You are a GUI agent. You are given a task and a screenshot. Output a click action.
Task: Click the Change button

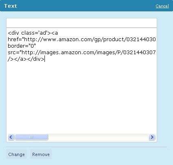16,154
